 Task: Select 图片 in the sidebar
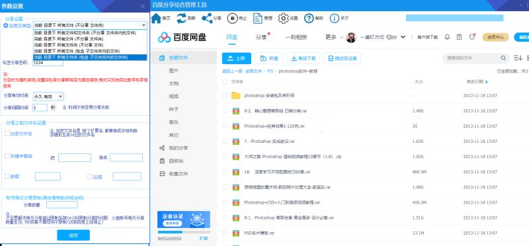click(174, 71)
